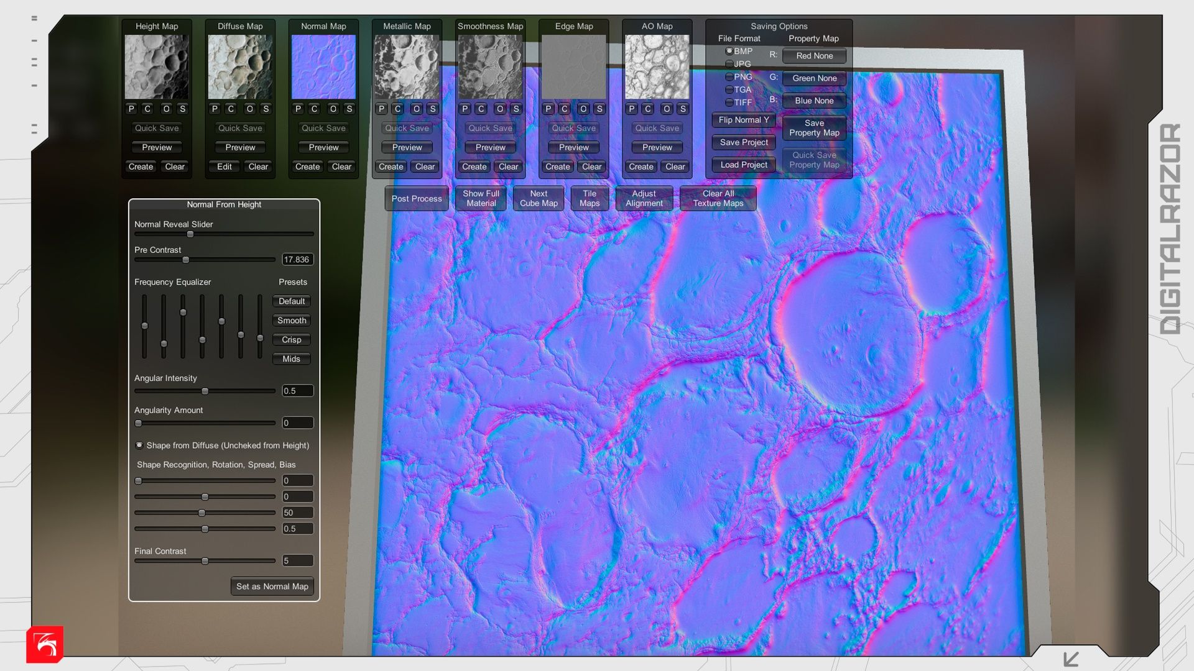Click the diagonal arrow icon at bottom right

tap(1071, 659)
